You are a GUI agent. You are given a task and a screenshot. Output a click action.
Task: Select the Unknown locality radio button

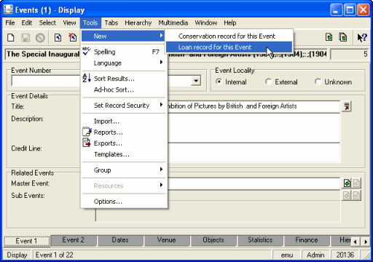pos(318,82)
